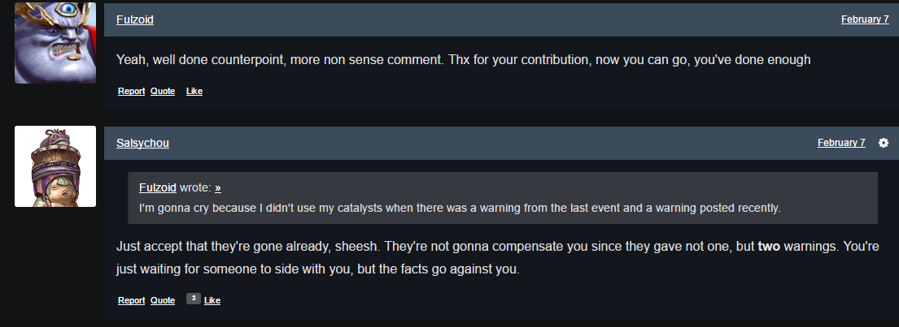Quote Salsychou's post

pos(163,300)
